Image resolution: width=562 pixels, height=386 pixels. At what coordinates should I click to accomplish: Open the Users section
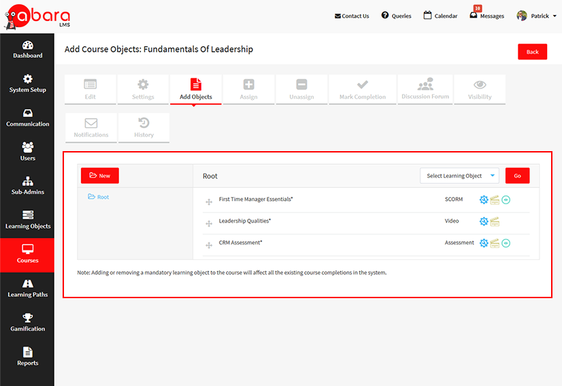point(27,152)
